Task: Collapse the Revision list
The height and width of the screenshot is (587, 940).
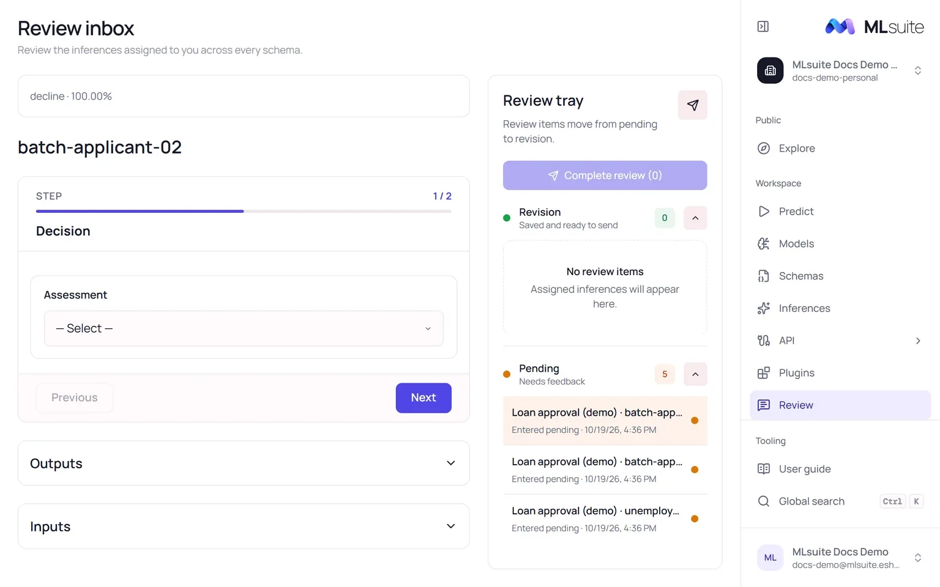Action: (695, 218)
